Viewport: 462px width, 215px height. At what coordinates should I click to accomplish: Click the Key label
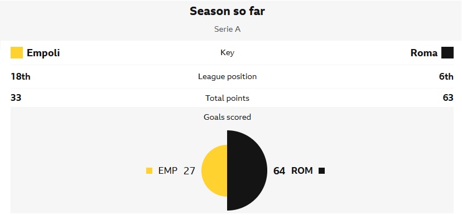point(227,53)
